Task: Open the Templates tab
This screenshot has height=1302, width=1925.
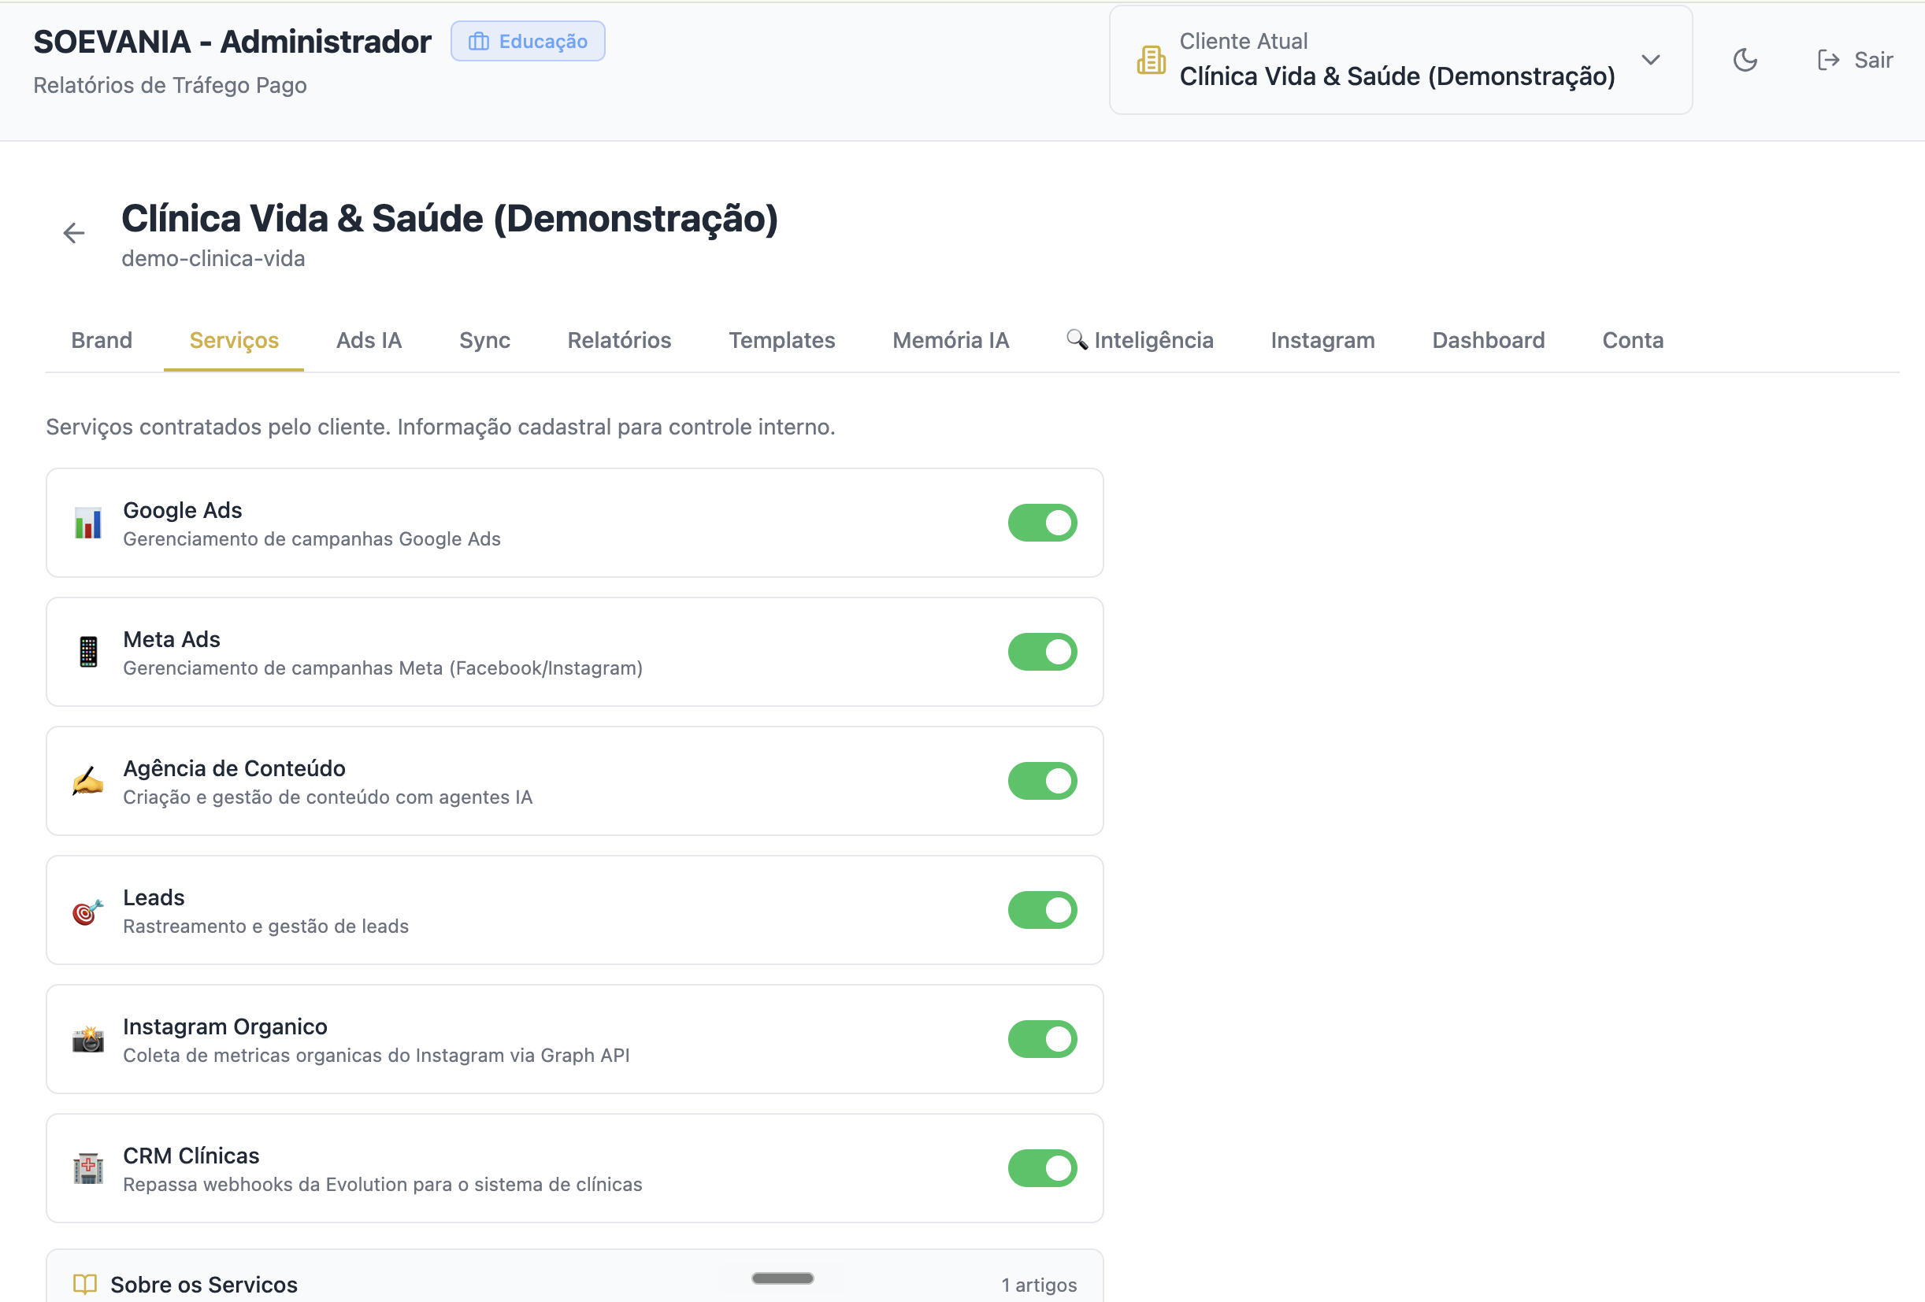Action: pyautogui.click(x=781, y=340)
